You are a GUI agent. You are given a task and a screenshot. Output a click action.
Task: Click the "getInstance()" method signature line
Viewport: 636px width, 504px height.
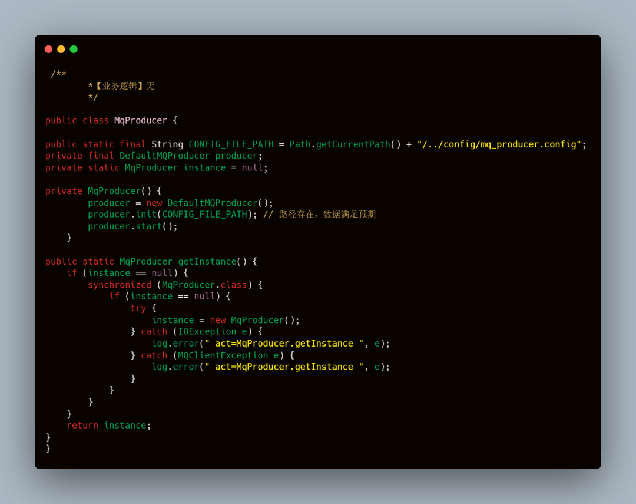pyautogui.click(x=151, y=262)
